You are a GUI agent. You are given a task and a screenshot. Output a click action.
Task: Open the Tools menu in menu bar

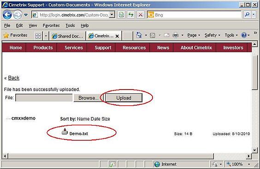pos(70,25)
